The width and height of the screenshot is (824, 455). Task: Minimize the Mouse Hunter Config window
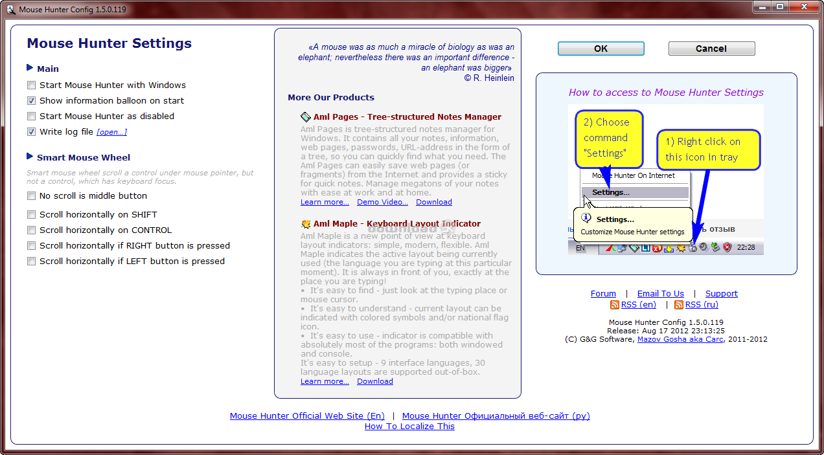pyautogui.click(x=762, y=7)
